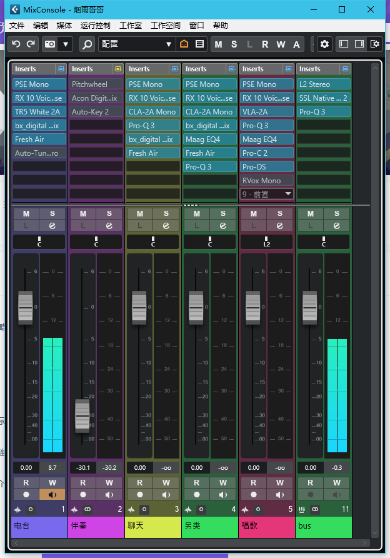Click the camera snapshot icon
Image resolution: width=390 pixels, height=558 pixels.
pos(49,44)
